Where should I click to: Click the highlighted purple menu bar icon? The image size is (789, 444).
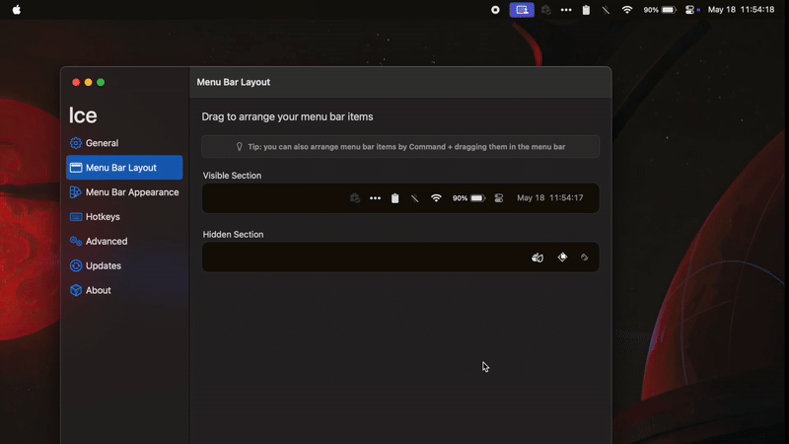point(522,10)
